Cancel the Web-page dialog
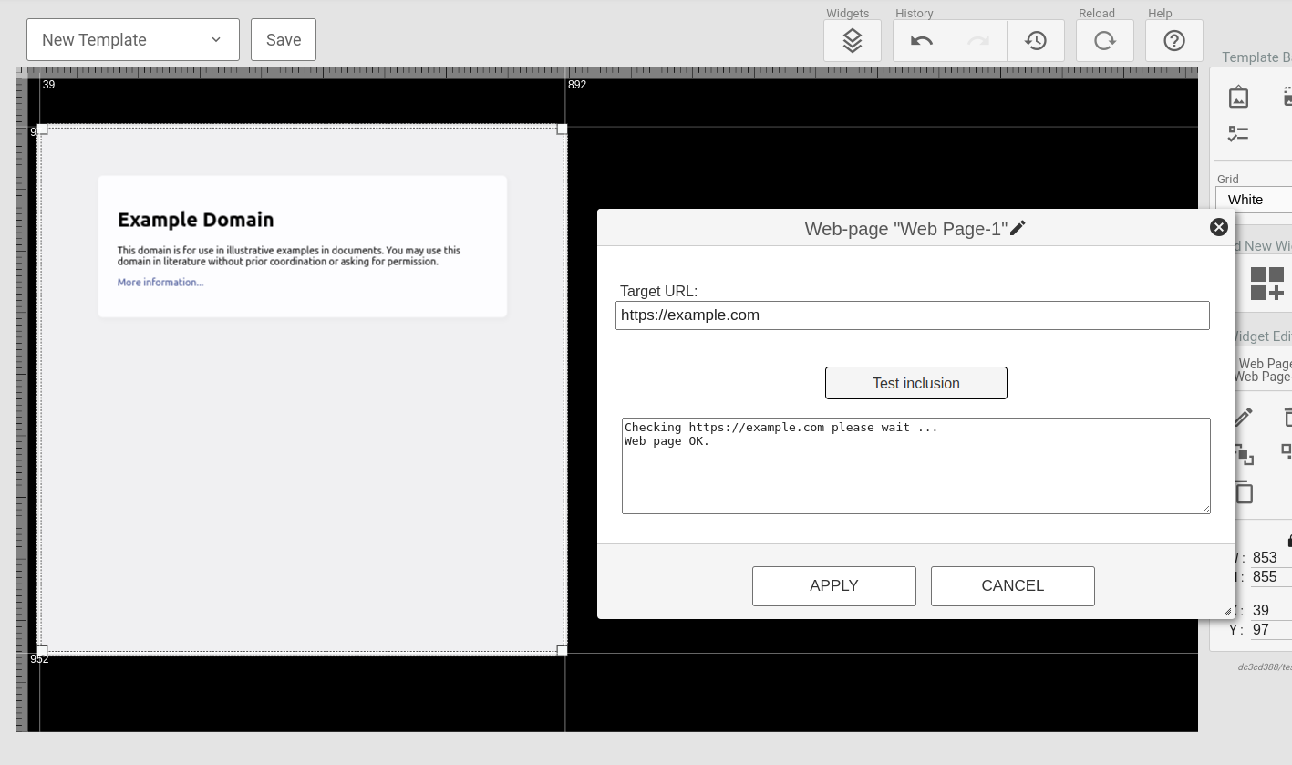 (1012, 585)
